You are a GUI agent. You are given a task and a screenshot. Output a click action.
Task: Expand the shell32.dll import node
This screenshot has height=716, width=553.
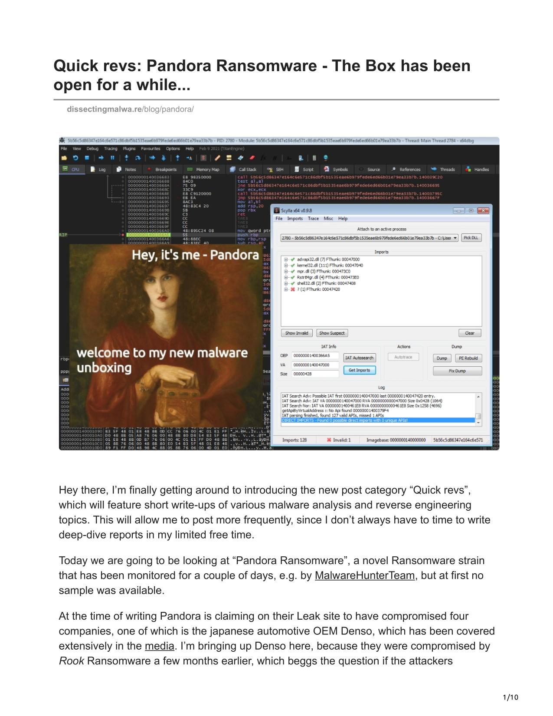pos(286,283)
